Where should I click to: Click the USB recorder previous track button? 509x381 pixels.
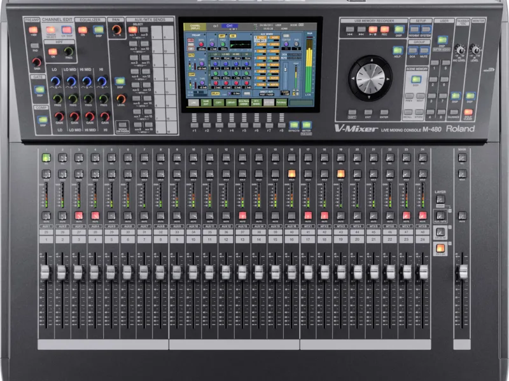click(350, 29)
